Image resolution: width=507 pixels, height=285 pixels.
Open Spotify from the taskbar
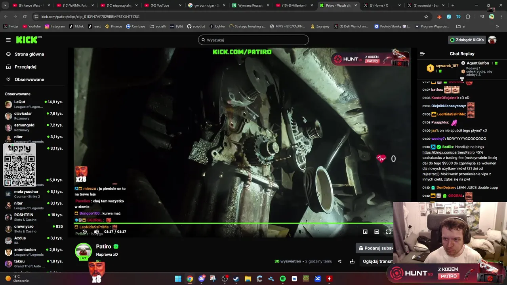(283, 279)
